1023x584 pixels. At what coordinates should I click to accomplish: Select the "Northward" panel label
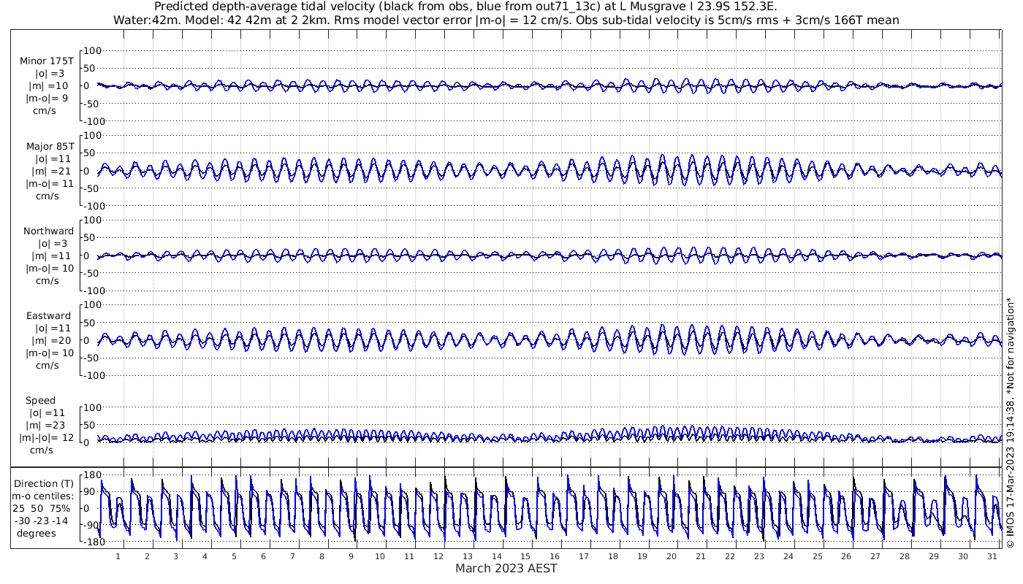(49, 231)
